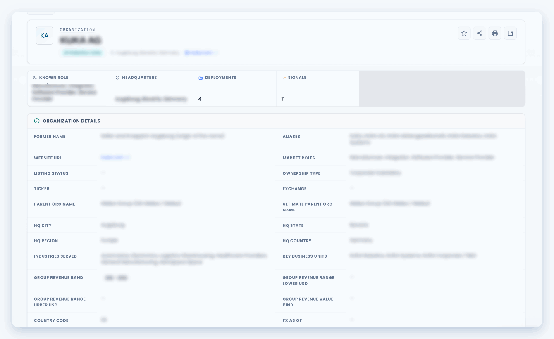The image size is (554, 339).
Task: Click the Exchange field label
Action: click(x=295, y=189)
